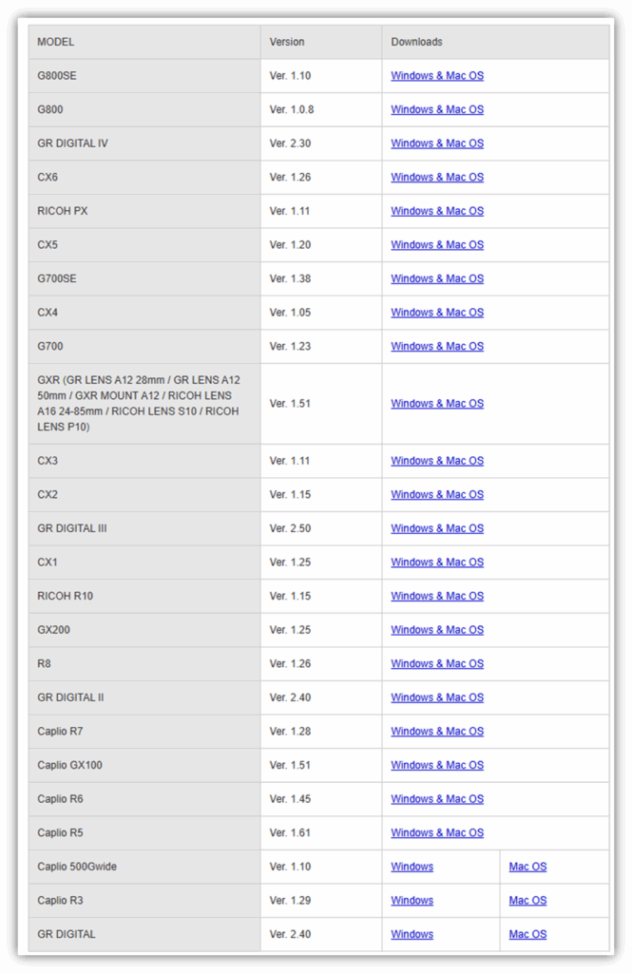
Task: Click the RICOH R10 Windows & Mac OS link
Action: click(437, 596)
